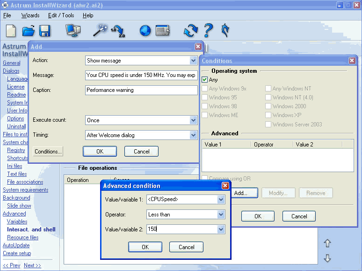Viewport: 362px width, 271px height.
Task: Open help with the question mark icon
Action: (208, 30)
